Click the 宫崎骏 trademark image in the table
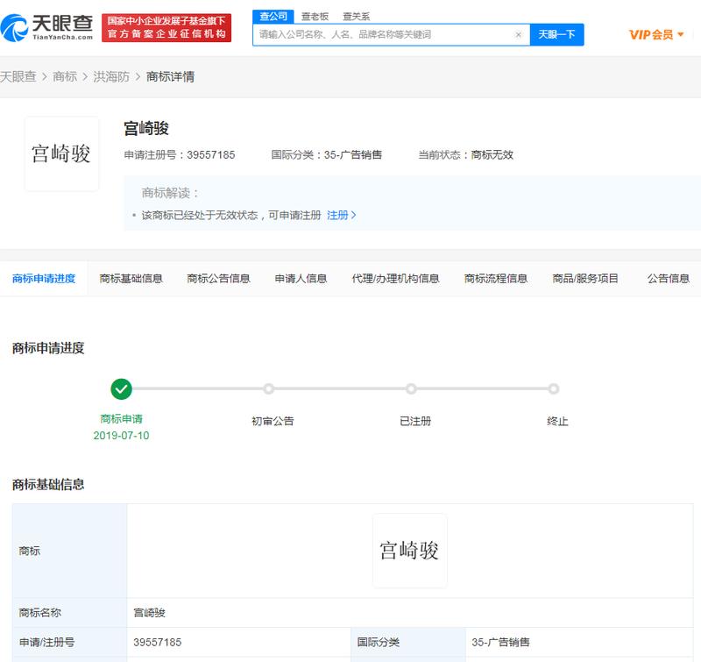This screenshot has width=701, height=662. click(x=409, y=551)
